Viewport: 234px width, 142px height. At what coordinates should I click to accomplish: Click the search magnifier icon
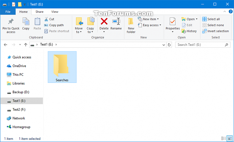click(x=227, y=45)
